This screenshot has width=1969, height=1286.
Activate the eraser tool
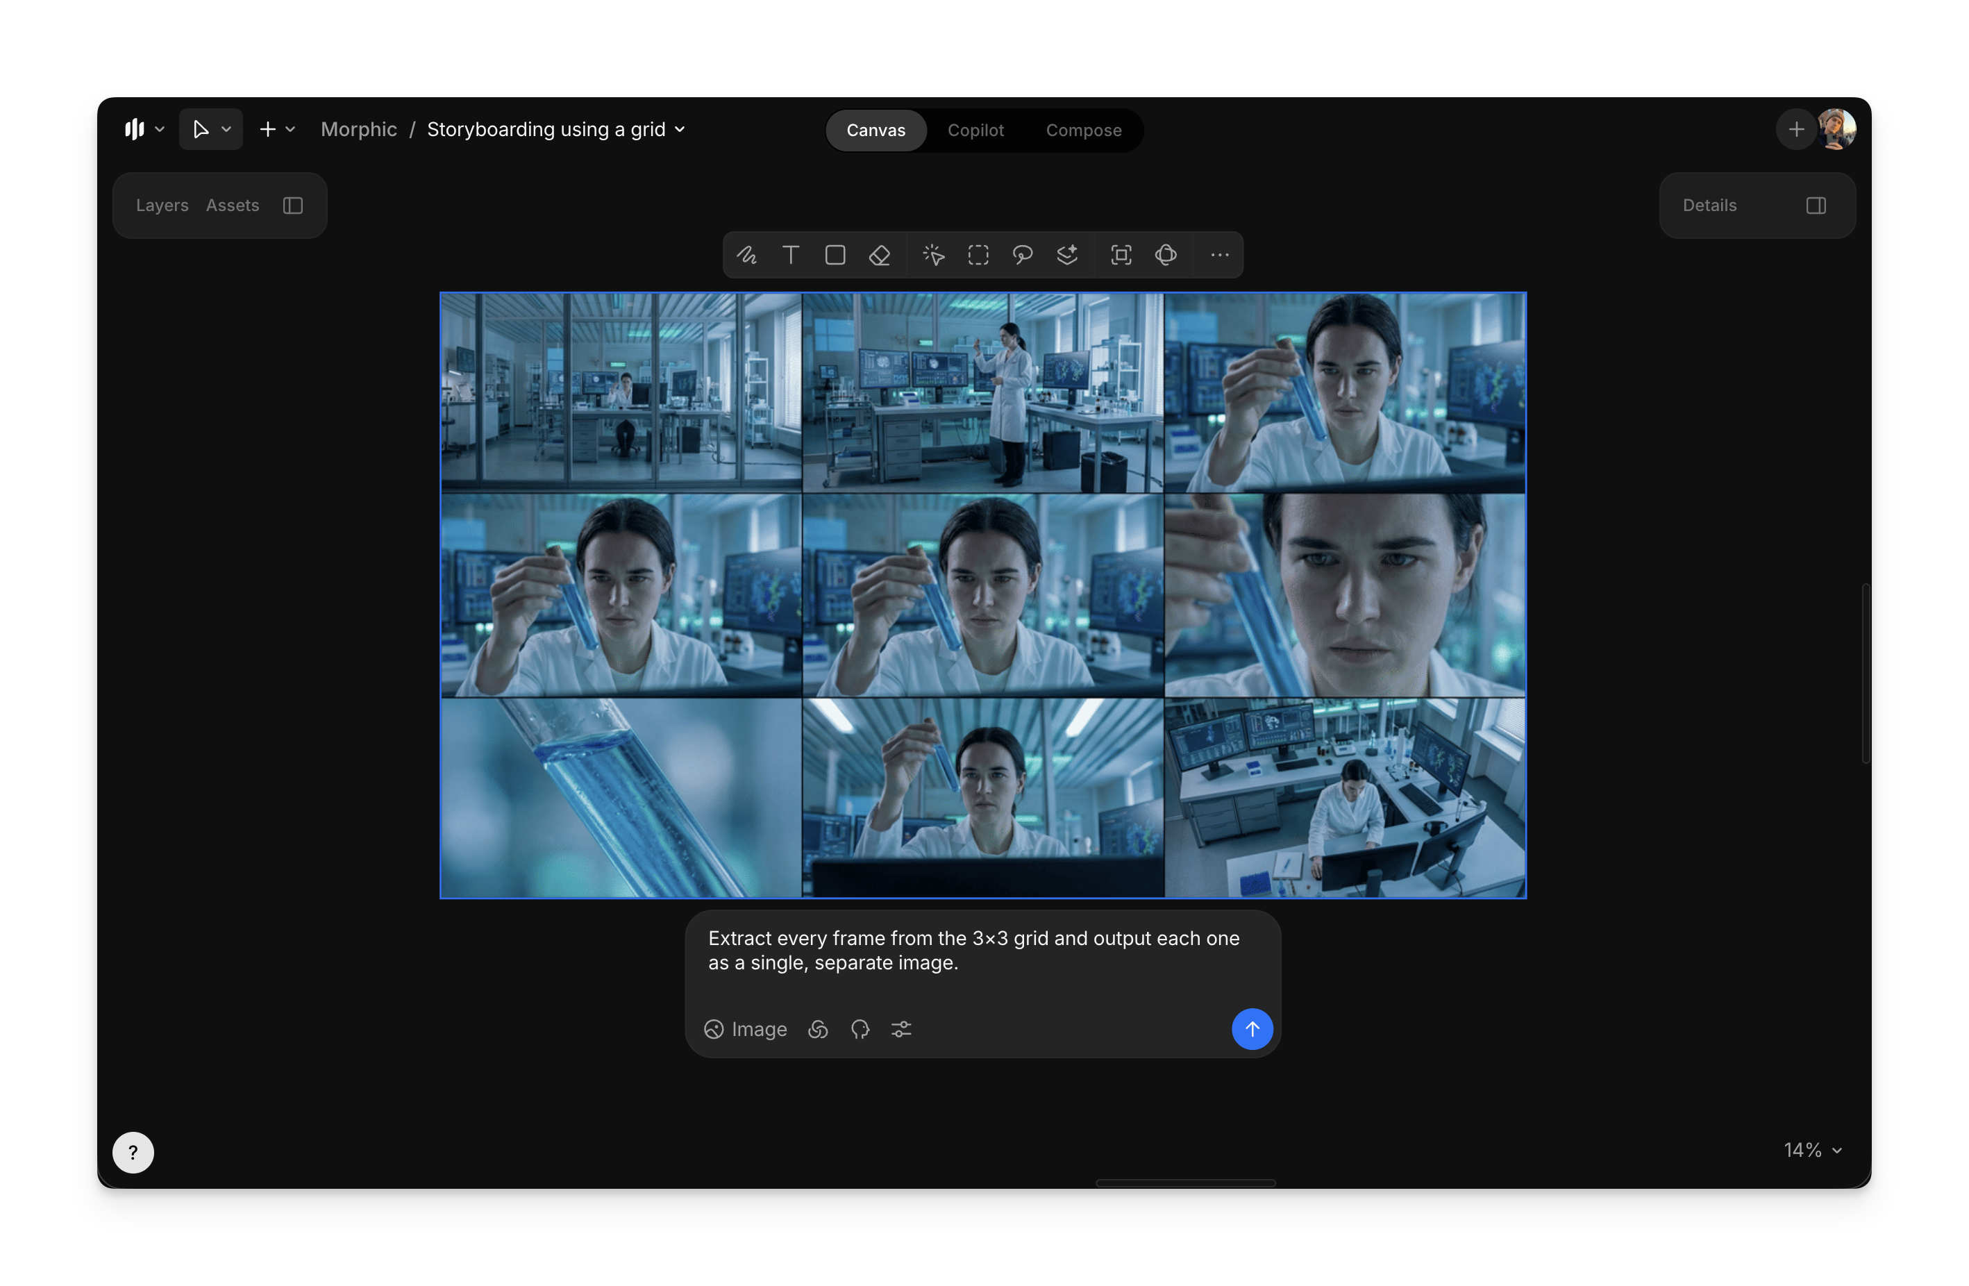[x=880, y=255]
